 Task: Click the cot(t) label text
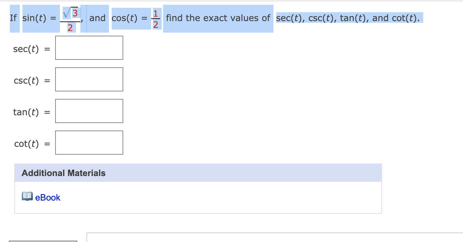[27, 143]
